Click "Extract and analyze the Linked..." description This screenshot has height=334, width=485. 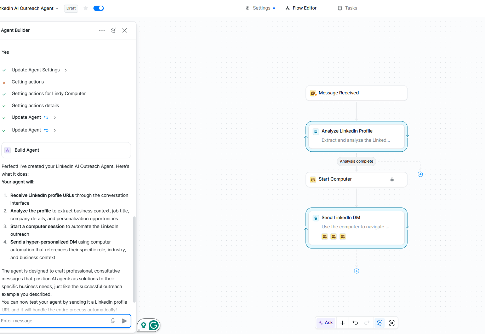[x=356, y=140]
